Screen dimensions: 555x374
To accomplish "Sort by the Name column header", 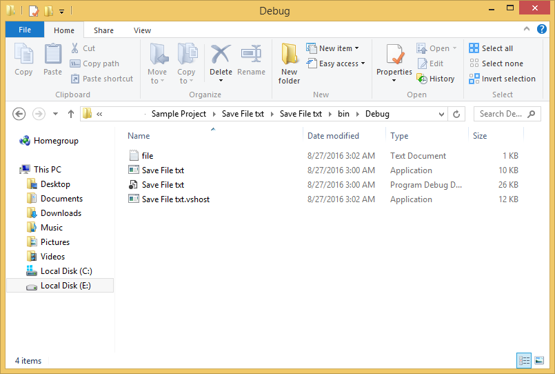I will coord(139,136).
